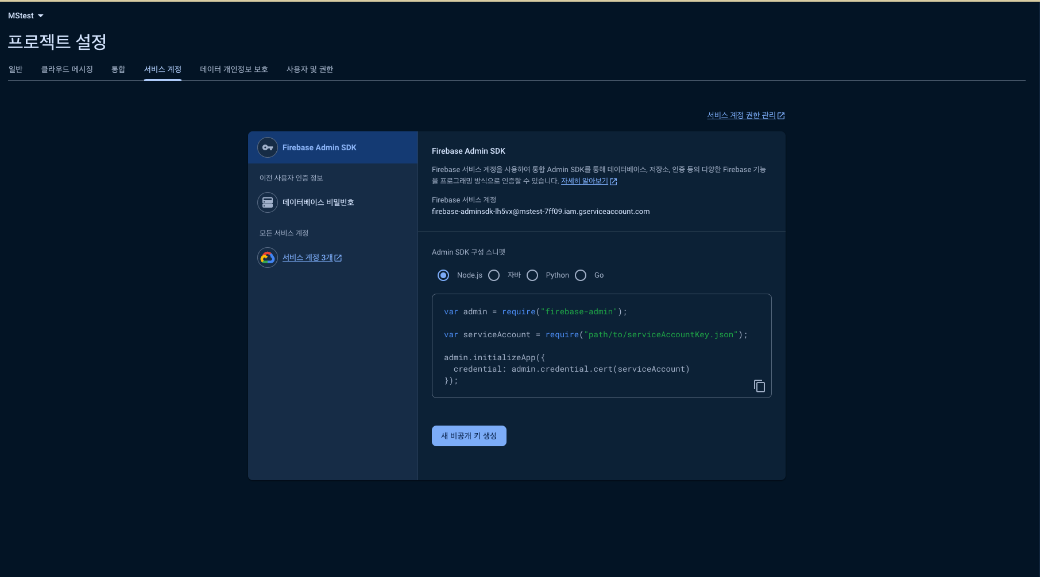Open the MStest project dropdown

[x=26, y=15]
